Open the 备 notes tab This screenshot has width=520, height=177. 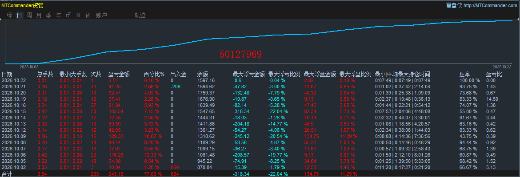[88, 15]
